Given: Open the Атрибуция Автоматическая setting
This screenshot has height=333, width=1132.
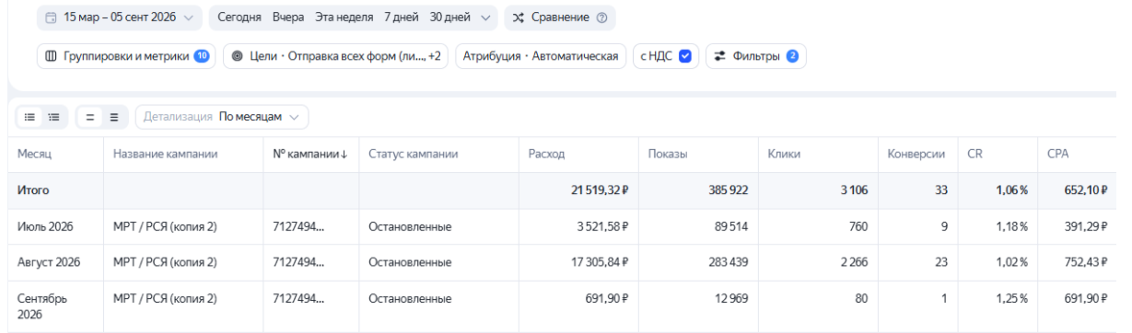Looking at the screenshot, I should click(540, 56).
